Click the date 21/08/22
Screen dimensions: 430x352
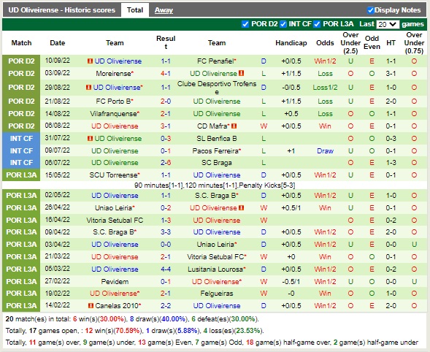point(58,101)
